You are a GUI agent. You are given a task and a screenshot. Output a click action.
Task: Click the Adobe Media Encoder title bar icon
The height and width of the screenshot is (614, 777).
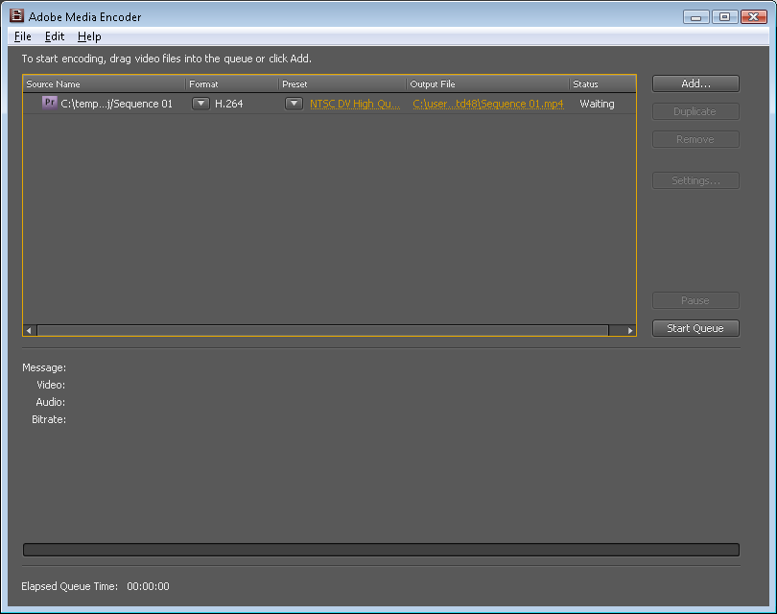(x=17, y=16)
